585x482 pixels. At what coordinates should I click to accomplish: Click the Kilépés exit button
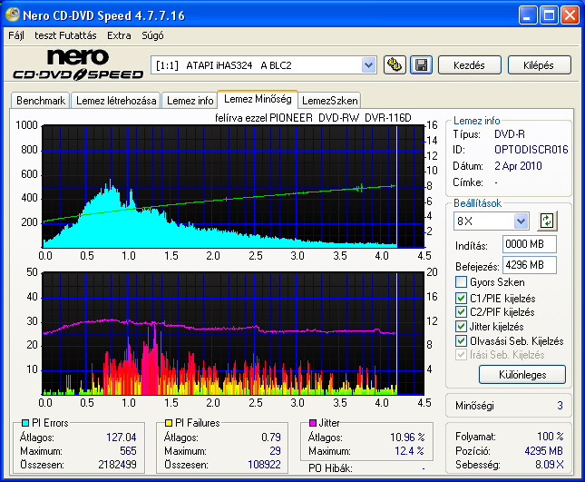[539, 65]
